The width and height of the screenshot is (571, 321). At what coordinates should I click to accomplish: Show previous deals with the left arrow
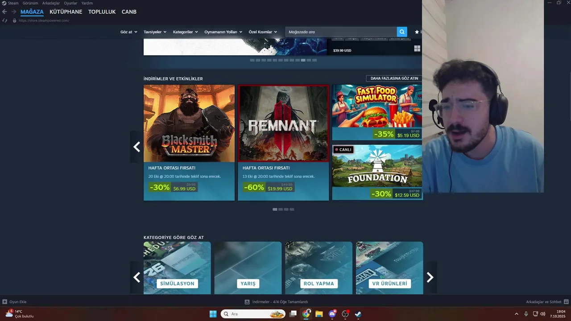[137, 147]
